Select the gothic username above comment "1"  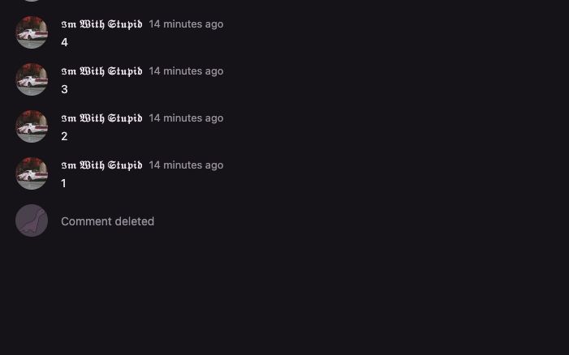click(101, 165)
